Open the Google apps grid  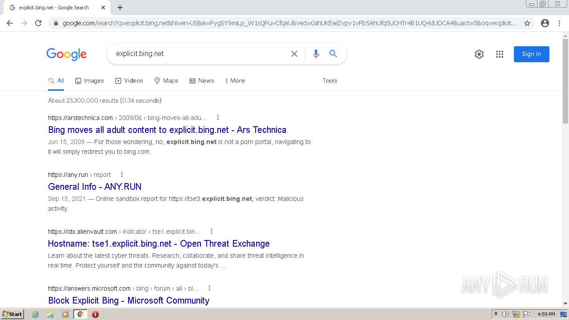point(500,54)
